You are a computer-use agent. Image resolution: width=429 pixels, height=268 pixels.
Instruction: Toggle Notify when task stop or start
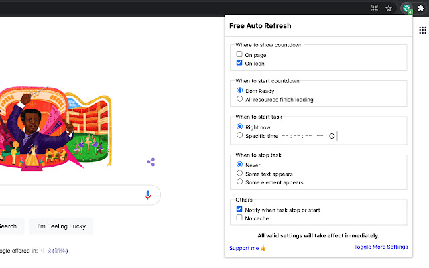click(239, 210)
